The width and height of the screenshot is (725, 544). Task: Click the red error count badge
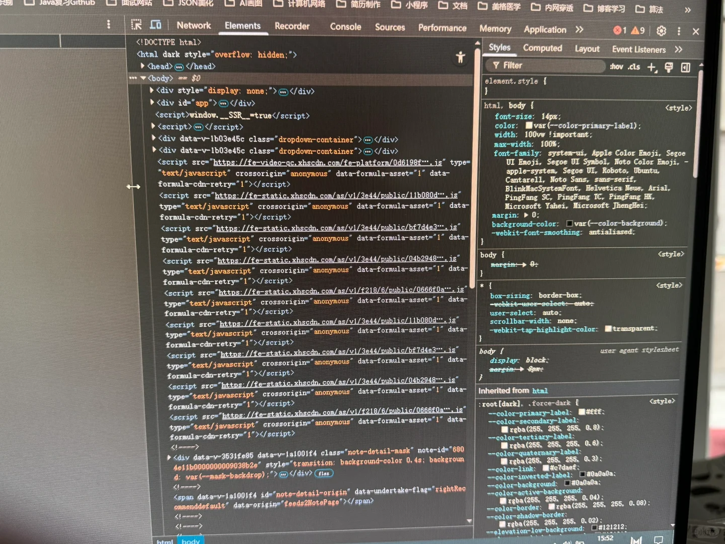(620, 30)
